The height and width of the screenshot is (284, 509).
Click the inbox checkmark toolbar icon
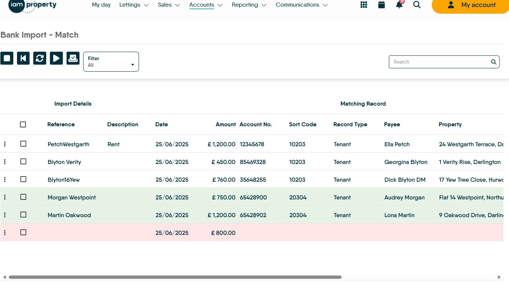point(73,58)
